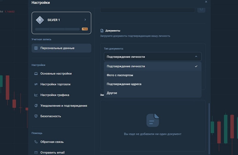Click the chart icon beside Настройки графика
Screen dimensions: 238x155
click(36, 95)
